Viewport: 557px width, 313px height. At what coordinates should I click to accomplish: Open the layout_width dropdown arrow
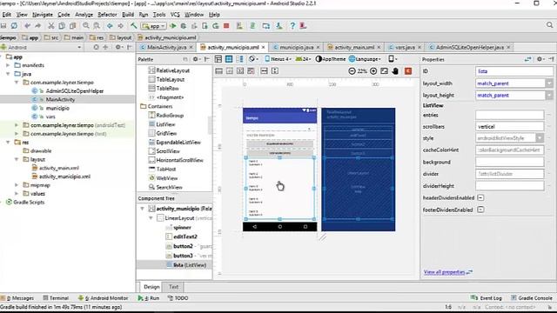click(549, 83)
